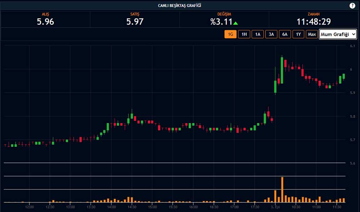Click the SATIŞ price value 5.97
This screenshot has height=212, width=360.
(x=135, y=22)
